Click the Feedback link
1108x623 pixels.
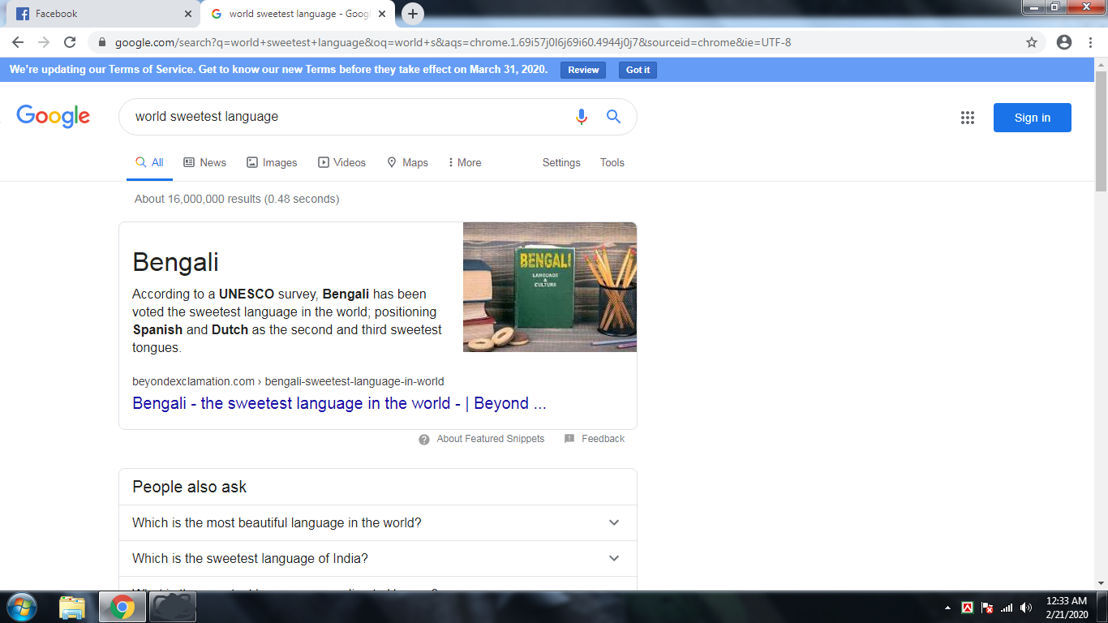click(603, 439)
